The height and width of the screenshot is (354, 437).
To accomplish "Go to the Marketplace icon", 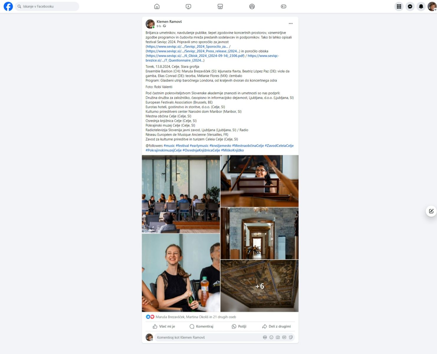I will click(x=220, y=6).
